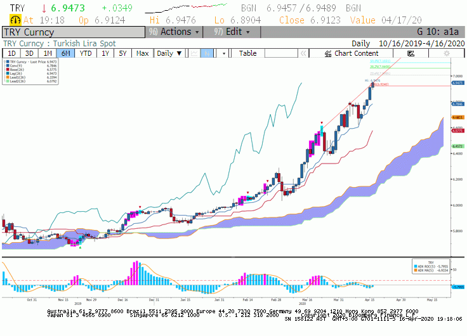Click the red 6.5775 Base axis label
467x336 pixels.
457,131
